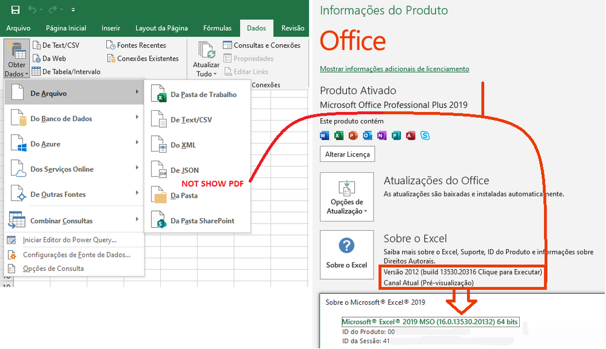Click Mostrar informações adicionais de licenciamento link
Image resolution: width=606 pixels, height=349 pixels.
click(394, 68)
